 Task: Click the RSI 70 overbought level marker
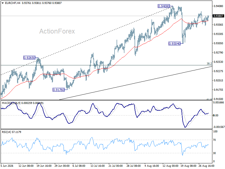point(214,140)
